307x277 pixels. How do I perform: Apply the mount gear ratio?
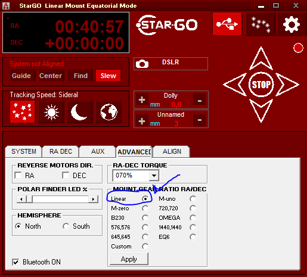(x=129, y=259)
